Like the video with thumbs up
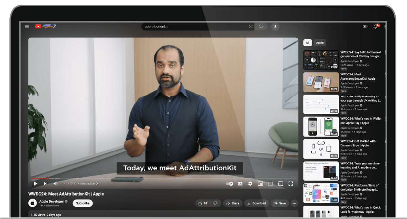 (x=203, y=203)
